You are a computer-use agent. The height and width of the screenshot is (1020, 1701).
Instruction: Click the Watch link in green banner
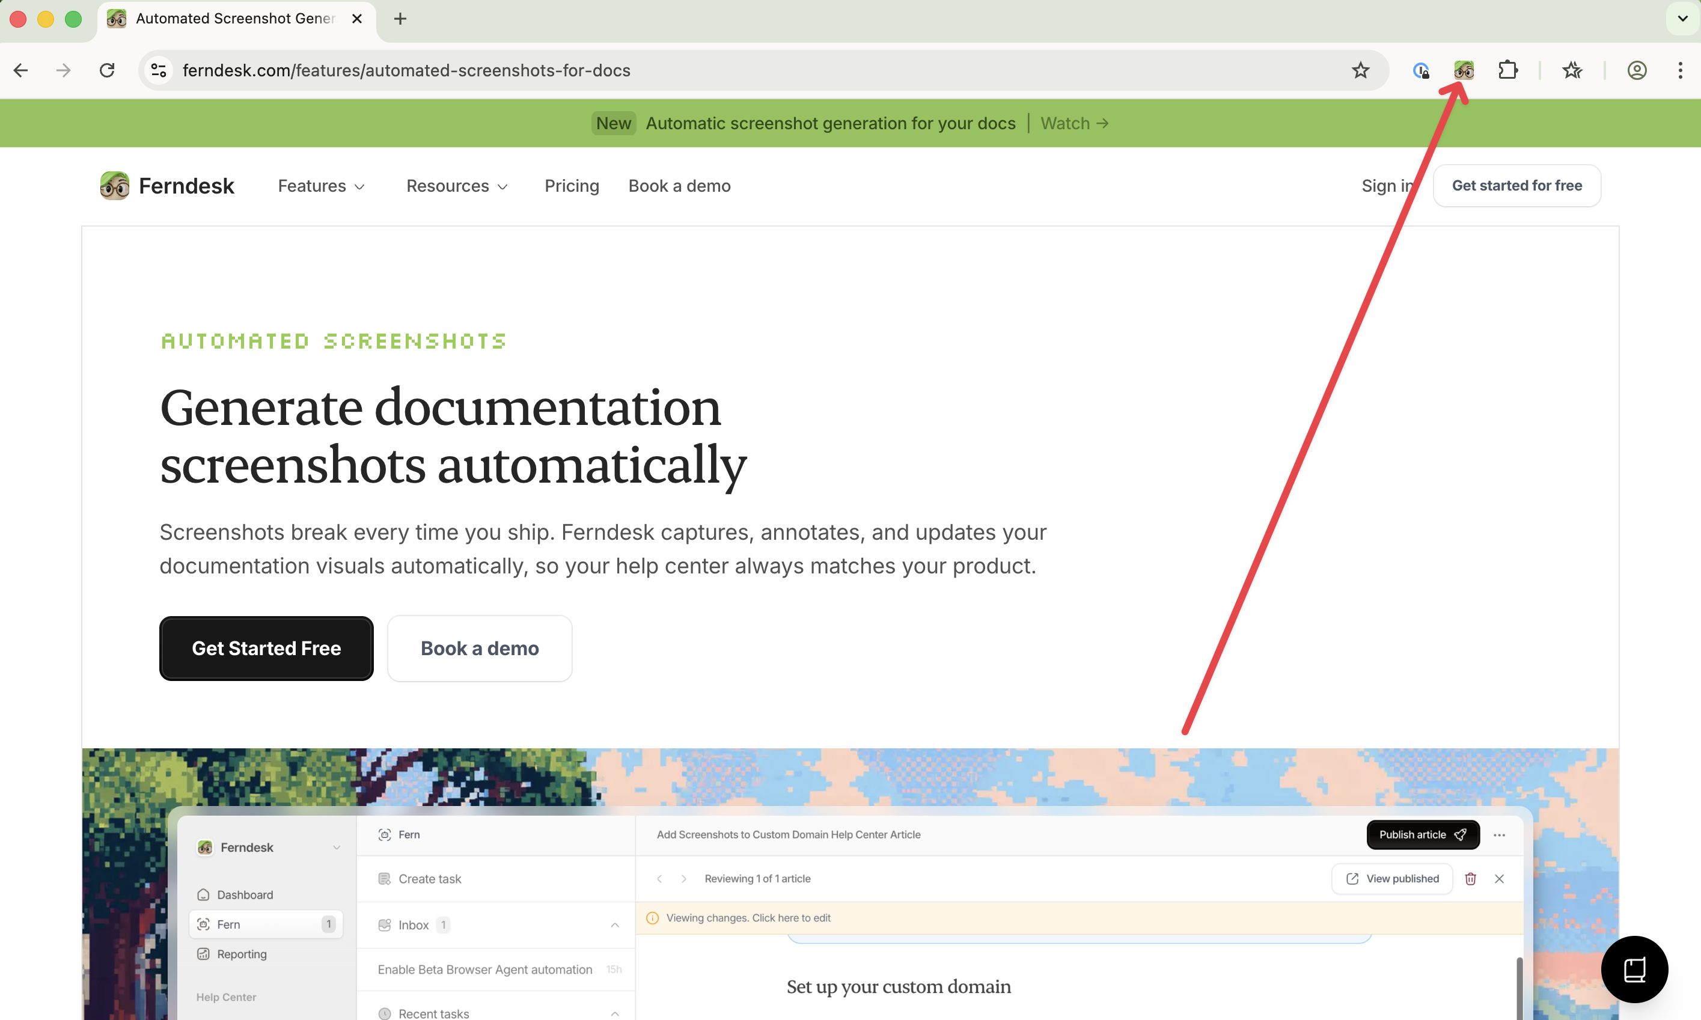[x=1073, y=123]
